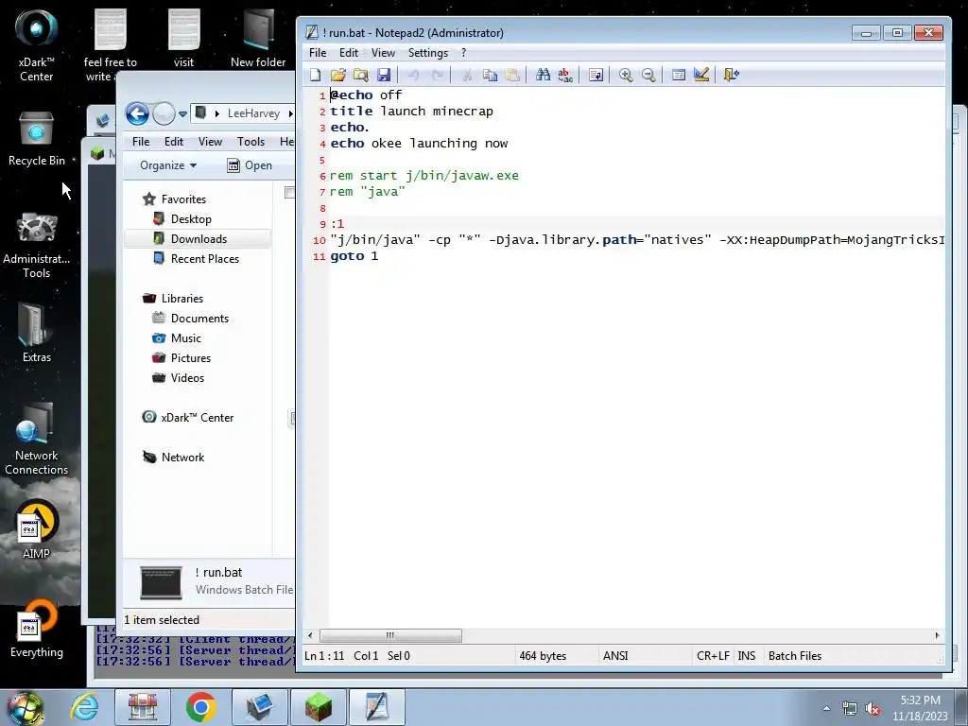
Task: Create a new document in Notepad2
Action: pyautogui.click(x=316, y=76)
